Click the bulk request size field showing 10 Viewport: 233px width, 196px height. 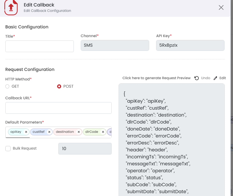pos(85,149)
